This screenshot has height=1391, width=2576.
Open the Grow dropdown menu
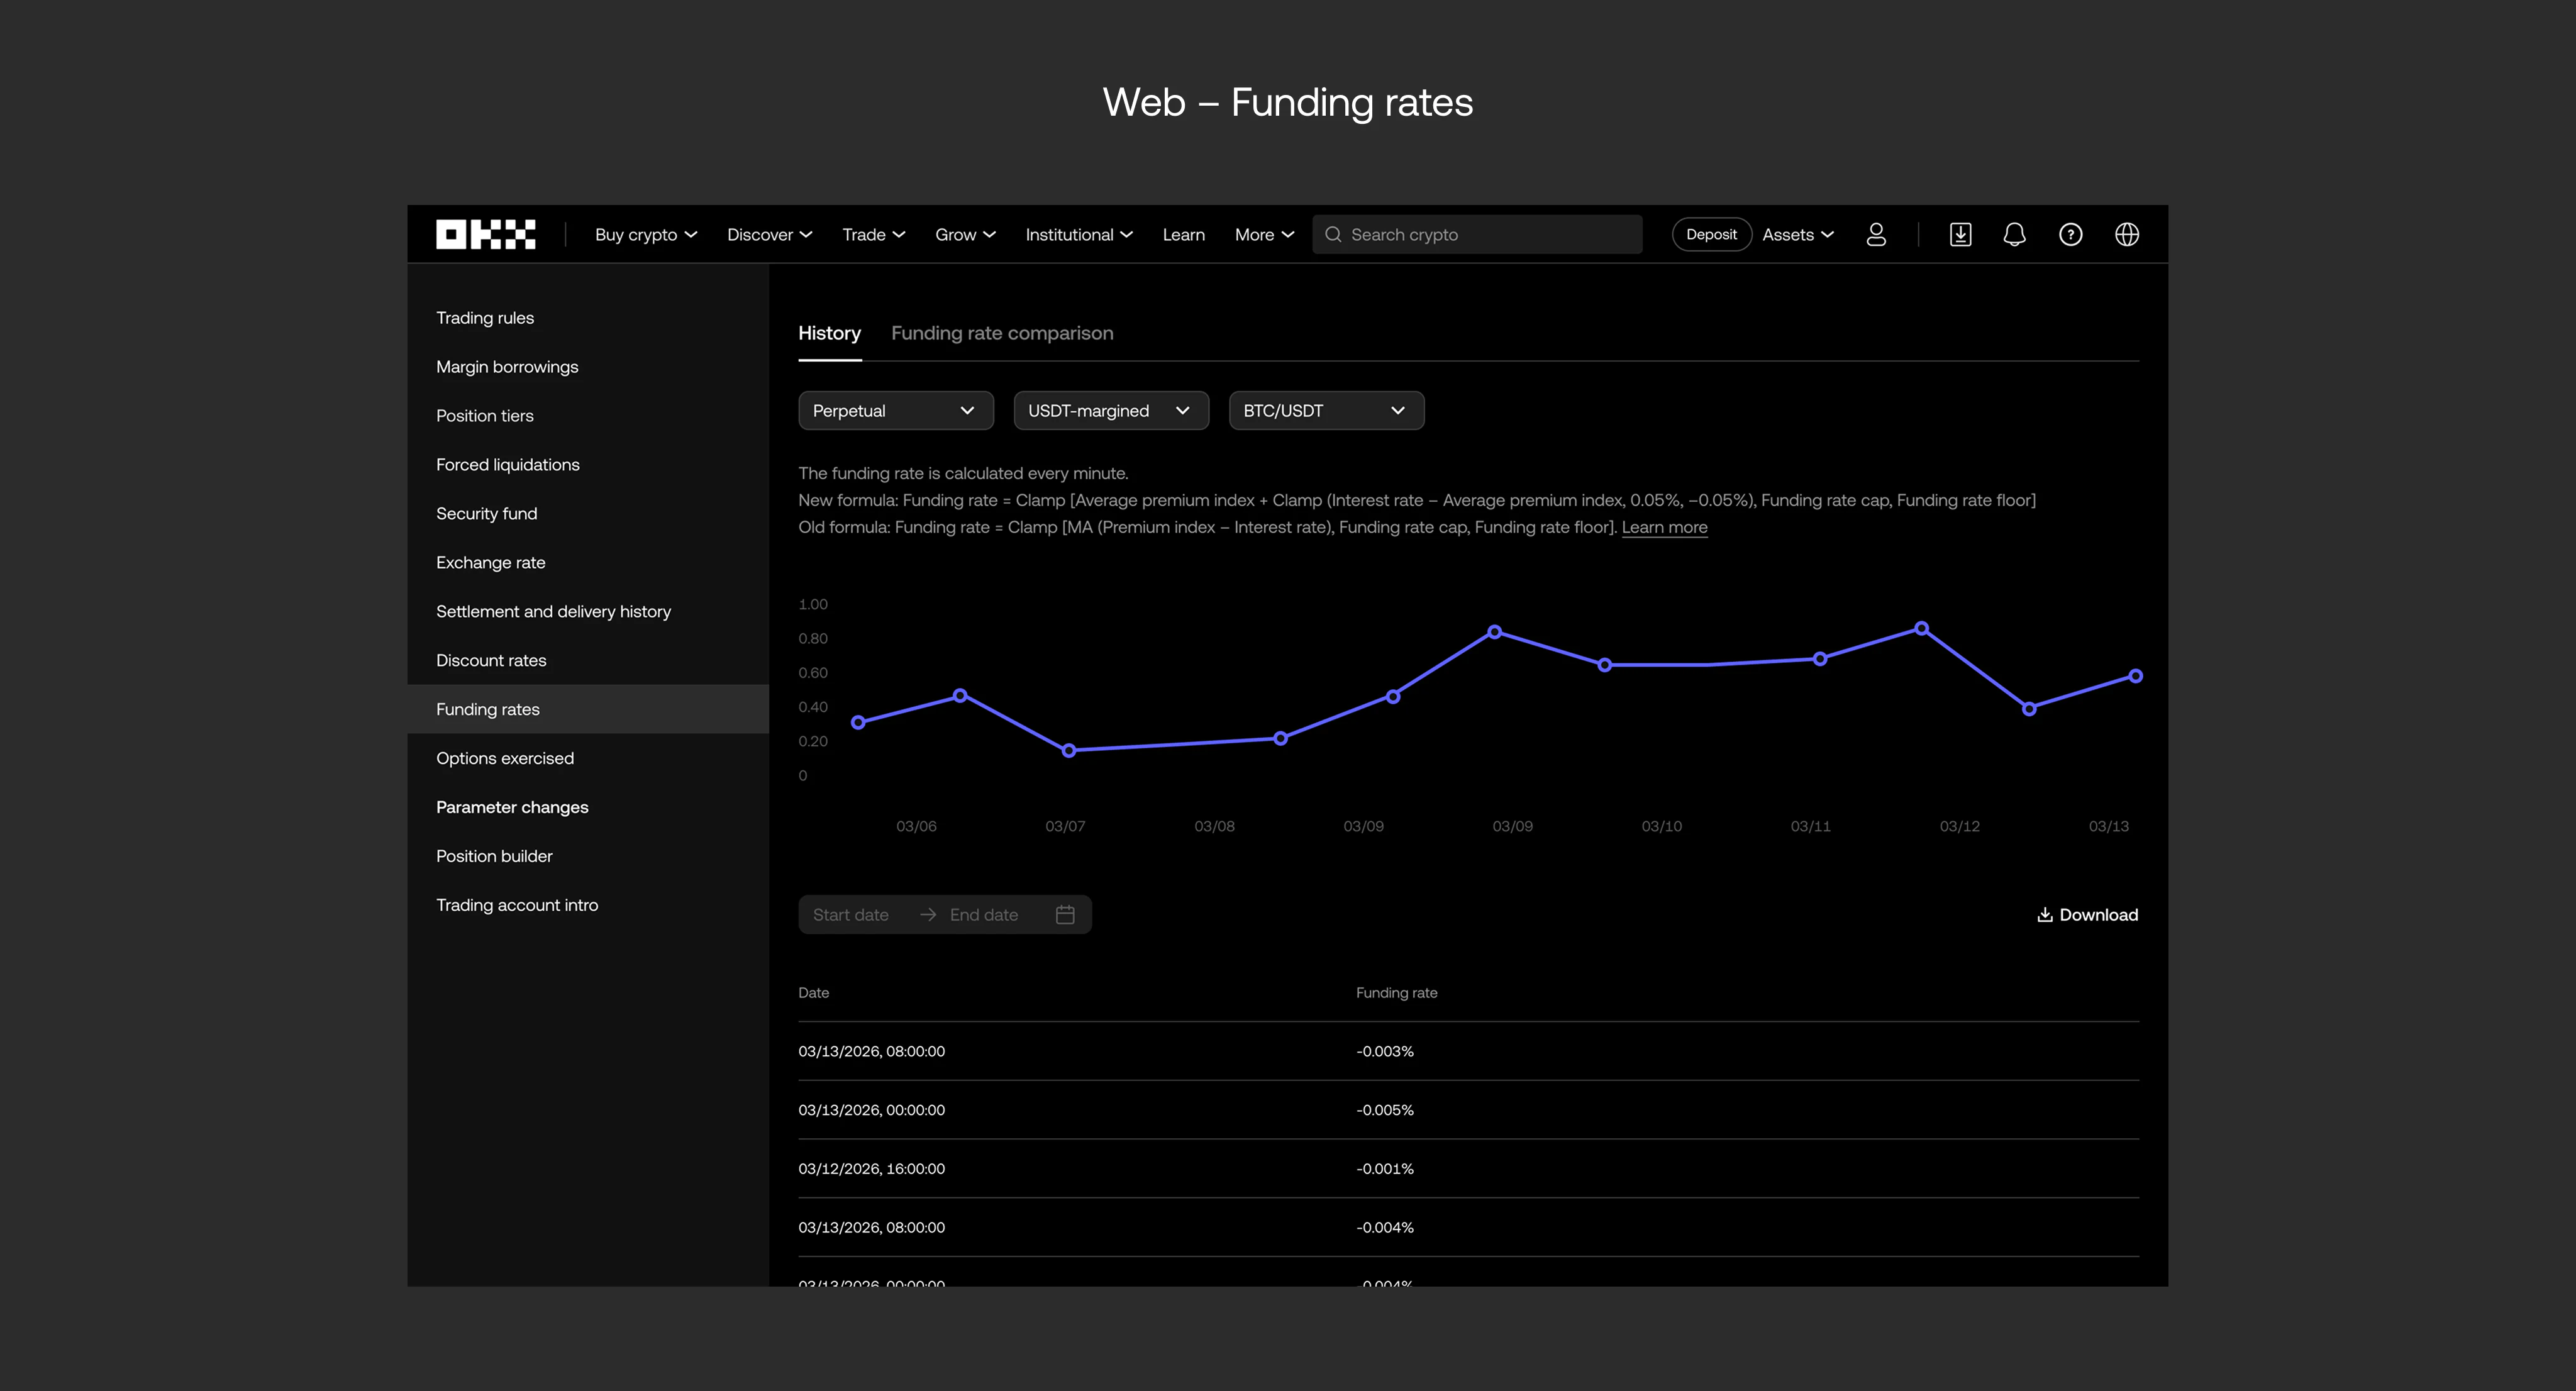click(x=965, y=234)
